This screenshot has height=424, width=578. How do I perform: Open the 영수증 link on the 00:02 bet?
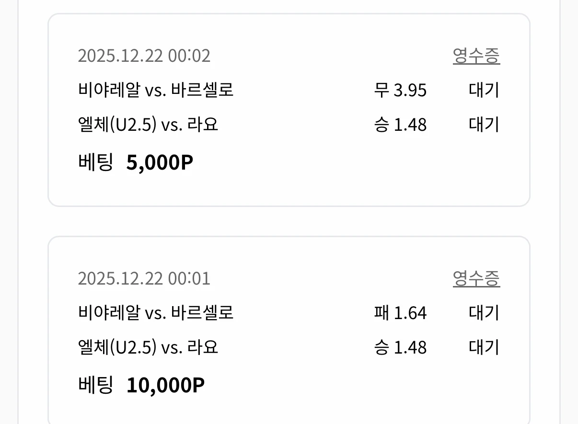[x=477, y=56]
